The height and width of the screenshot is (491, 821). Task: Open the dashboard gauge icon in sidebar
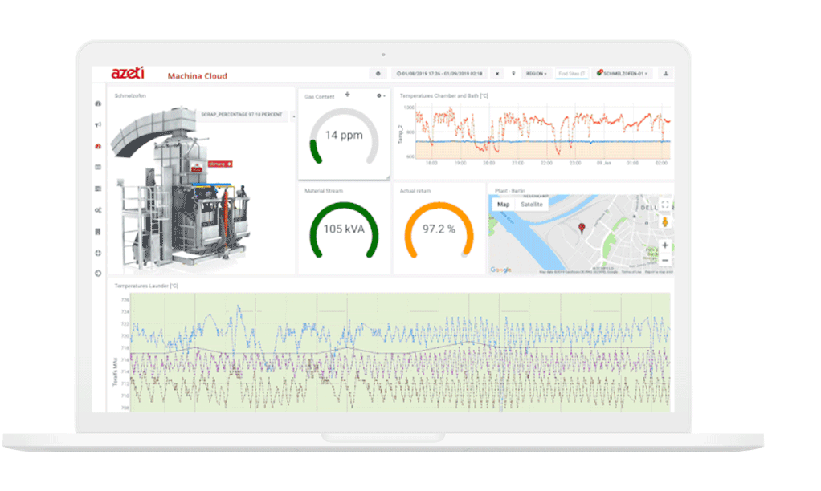[x=98, y=103]
